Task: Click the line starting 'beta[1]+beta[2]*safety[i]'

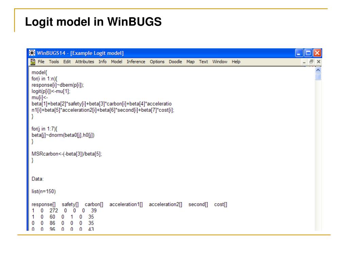Action: 101,104
